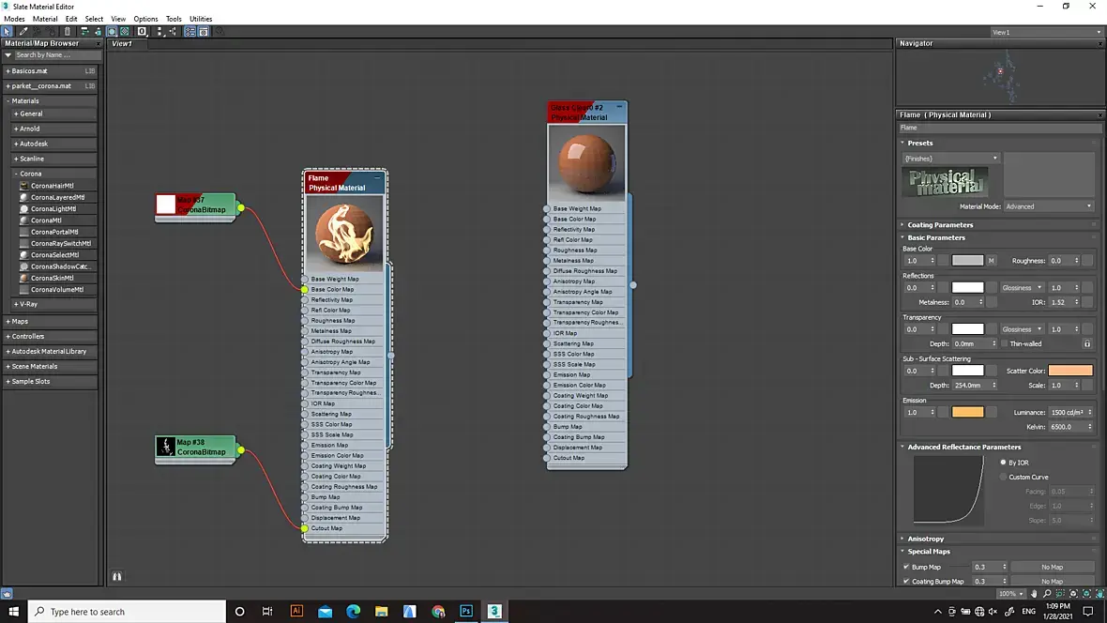Open the Material menu
The height and width of the screenshot is (623, 1107).
pyautogui.click(x=45, y=19)
